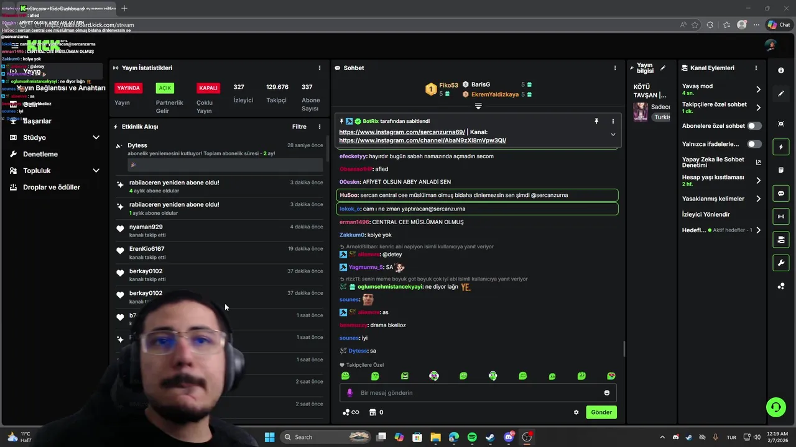Open the Instagram channel link

[422, 140]
